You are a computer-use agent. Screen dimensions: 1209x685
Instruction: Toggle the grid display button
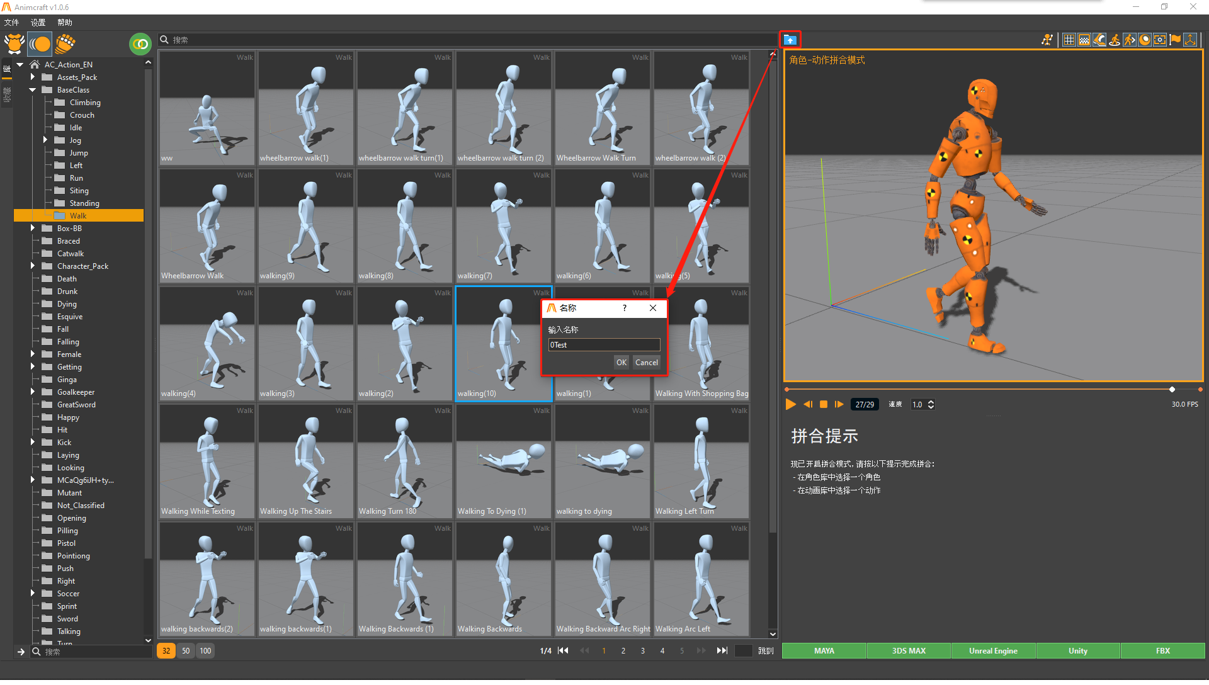coord(1069,40)
